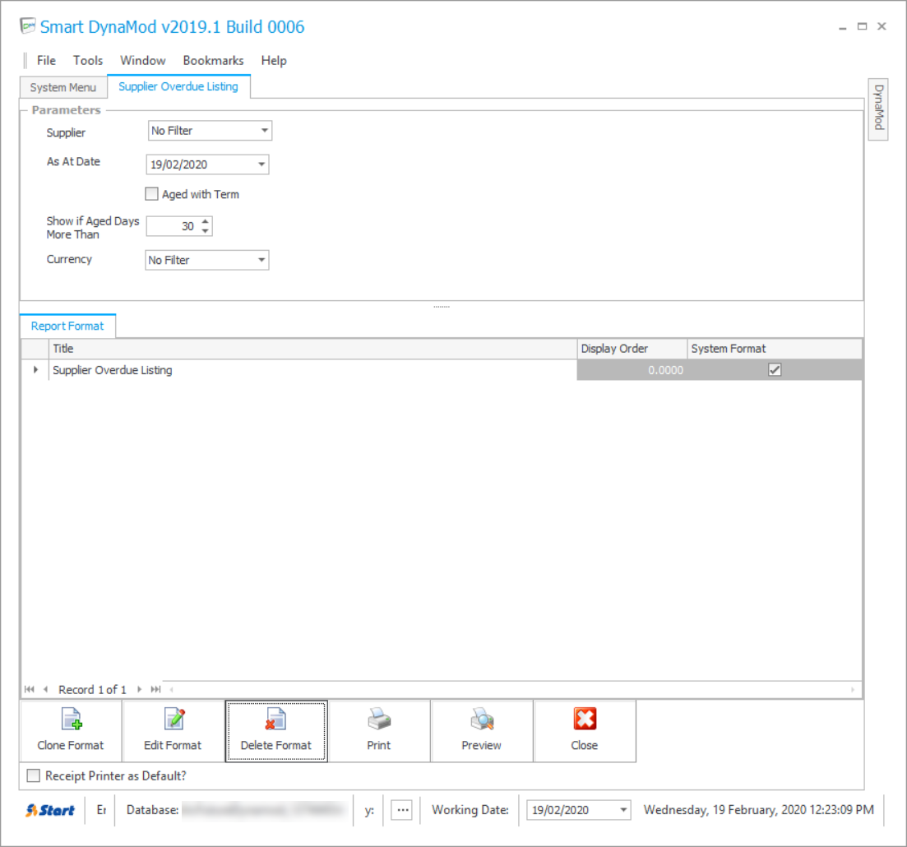Expand the Supplier Overdue Listing row indicator
Viewport: 907px width, 847px height.
tap(36, 370)
